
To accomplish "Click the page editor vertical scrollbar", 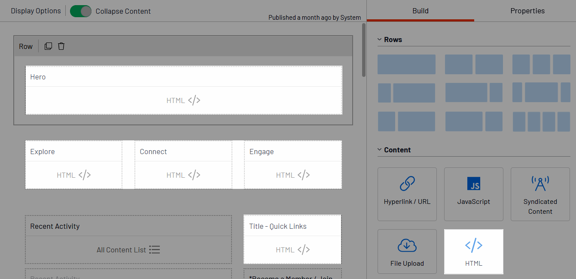I will (x=364, y=50).
